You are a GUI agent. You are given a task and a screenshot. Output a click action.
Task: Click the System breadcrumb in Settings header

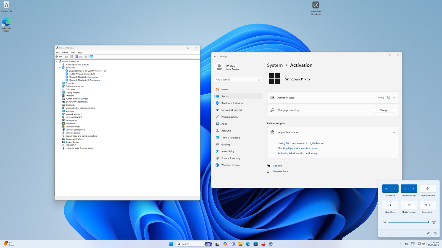[275, 65]
